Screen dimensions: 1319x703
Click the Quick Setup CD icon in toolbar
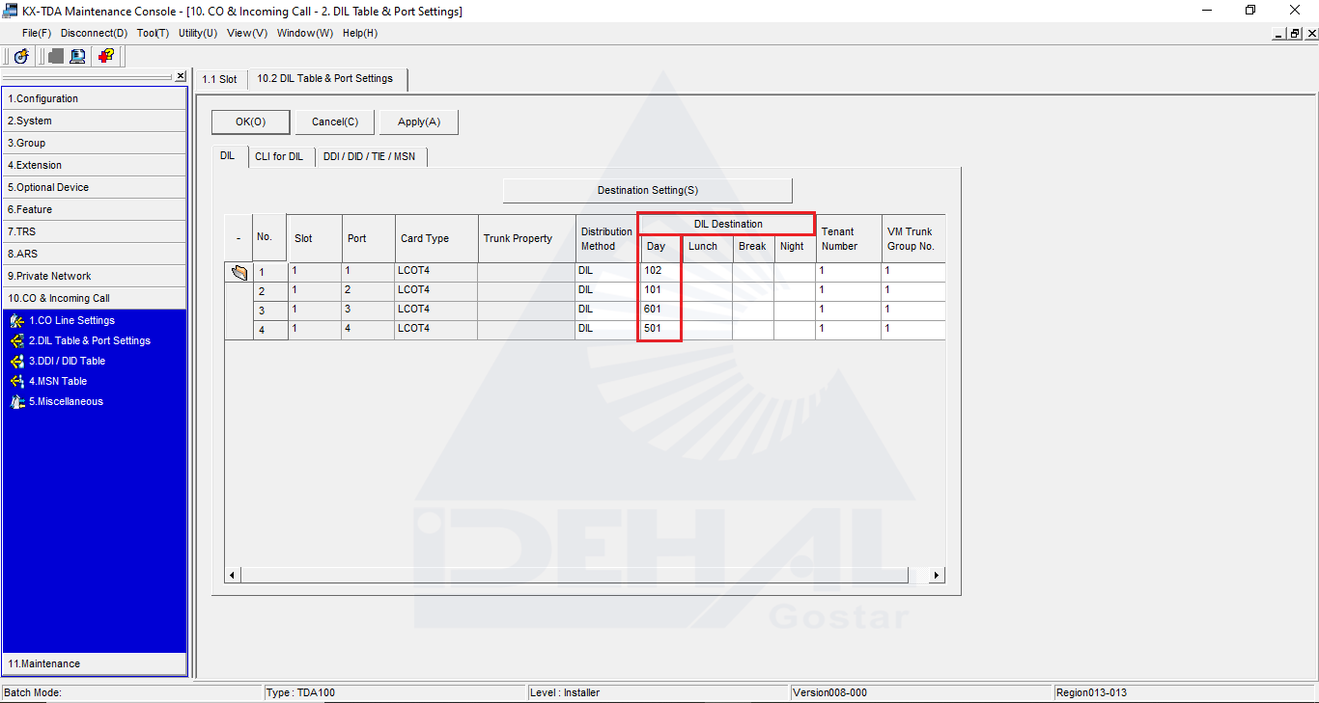tap(21, 56)
